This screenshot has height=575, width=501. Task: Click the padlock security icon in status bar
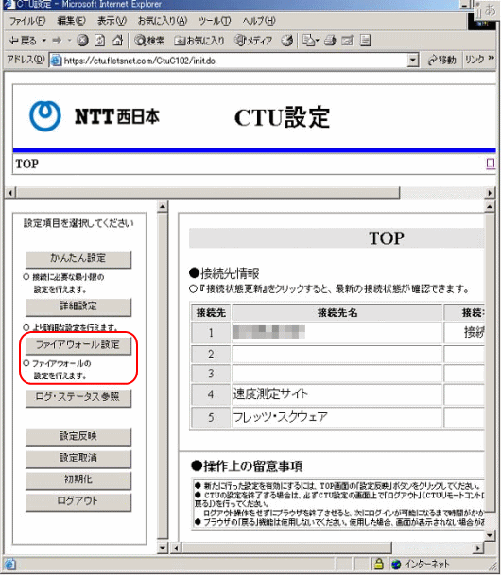379,564
